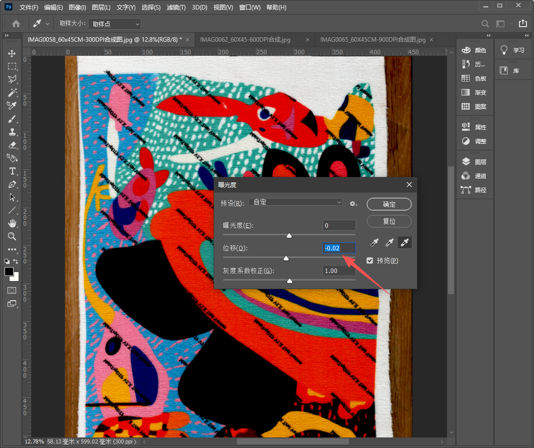Viewport: 534px width, 448px height.
Task: Select the Magic Wand tool
Action: point(12,93)
